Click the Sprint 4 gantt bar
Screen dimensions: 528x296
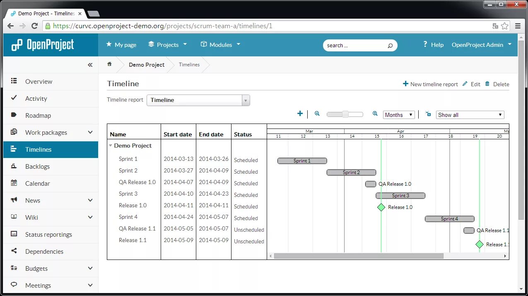point(450,218)
